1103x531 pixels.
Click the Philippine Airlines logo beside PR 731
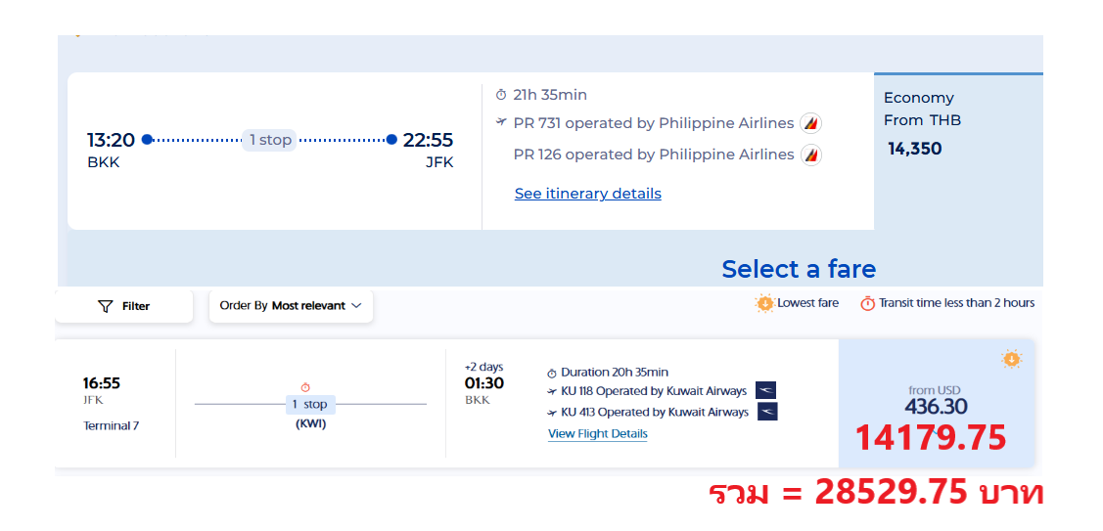coord(811,123)
